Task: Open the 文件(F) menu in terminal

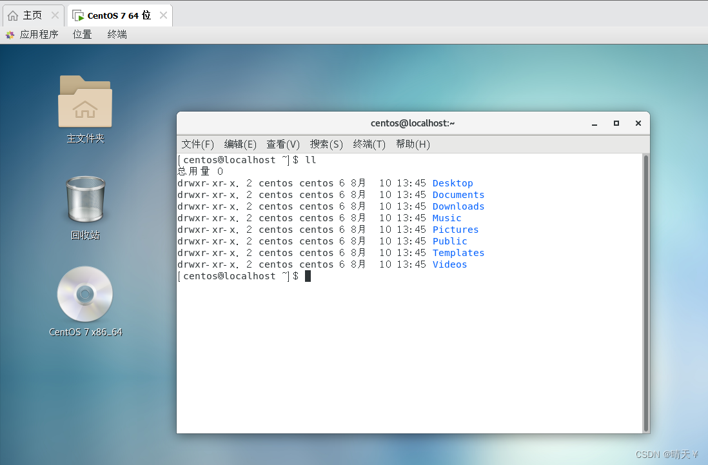Action: click(x=197, y=144)
